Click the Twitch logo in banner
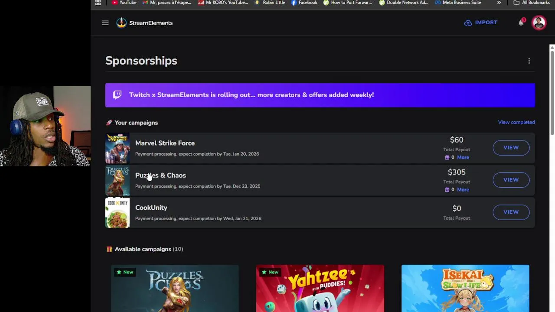Screen dimensions: 555x312 (x=117, y=95)
